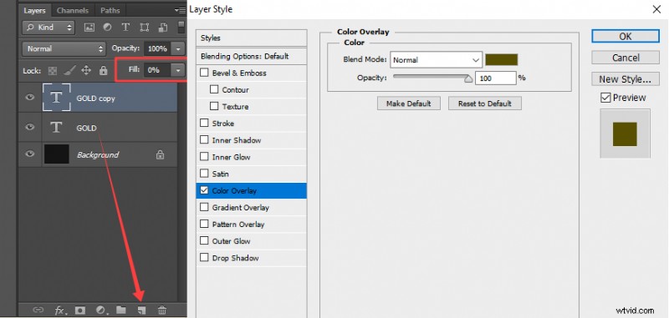Open the Fill percentage dropdown arrow
Image resolution: width=669 pixels, height=318 pixels.
178,70
